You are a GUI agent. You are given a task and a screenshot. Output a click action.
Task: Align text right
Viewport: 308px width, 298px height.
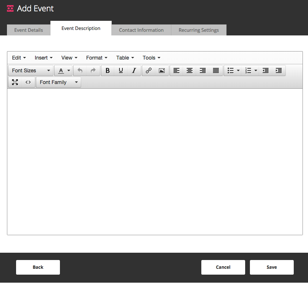pos(203,70)
